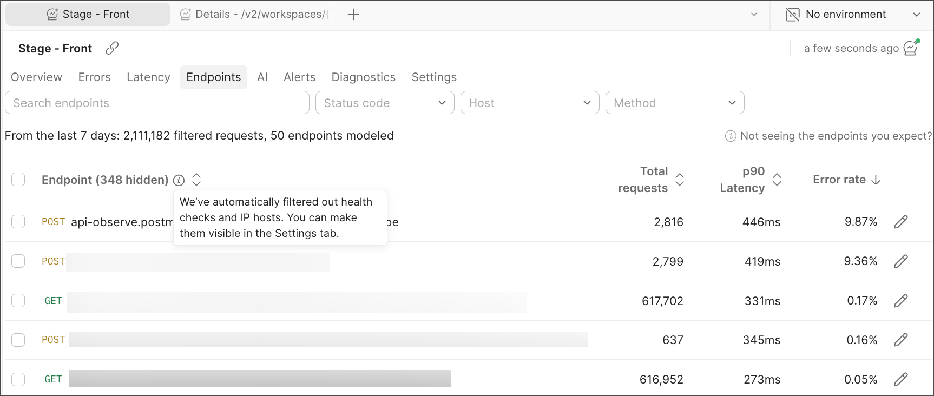The image size is (934, 396).
Task: Click the pencil icon on the 637 requests row
Action: [x=900, y=340]
